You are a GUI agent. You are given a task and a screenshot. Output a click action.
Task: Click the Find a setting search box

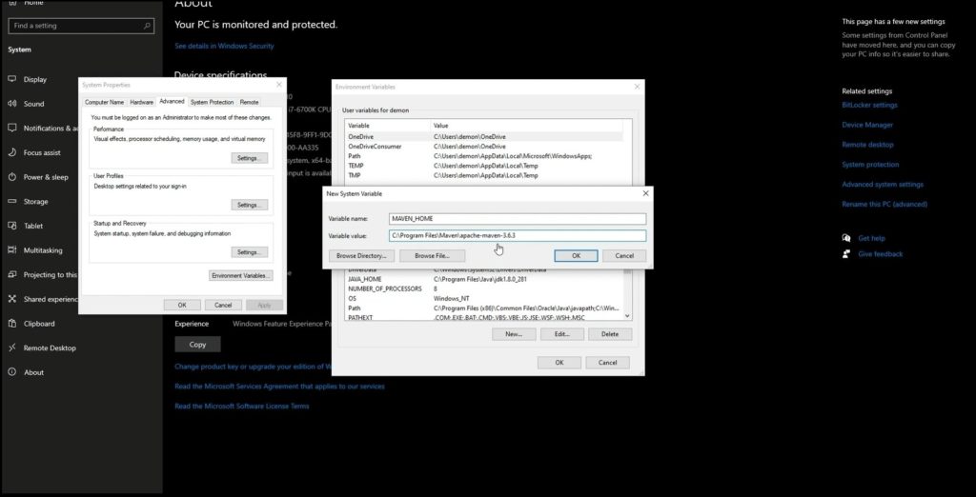tap(81, 26)
